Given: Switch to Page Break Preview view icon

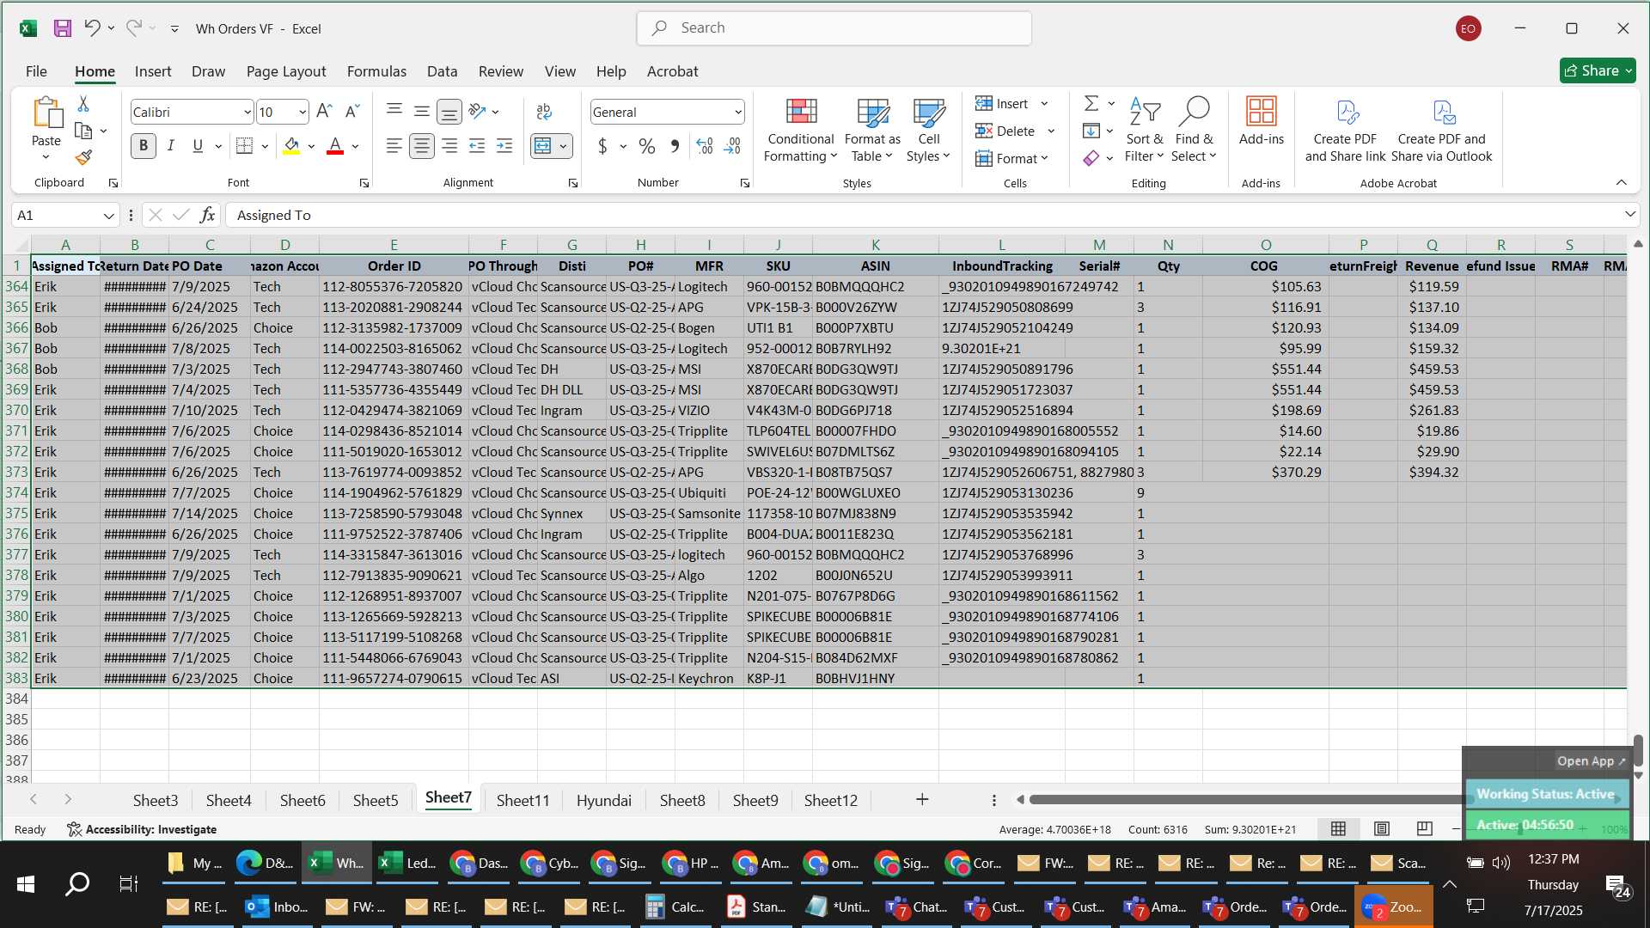Looking at the screenshot, I should [1424, 829].
